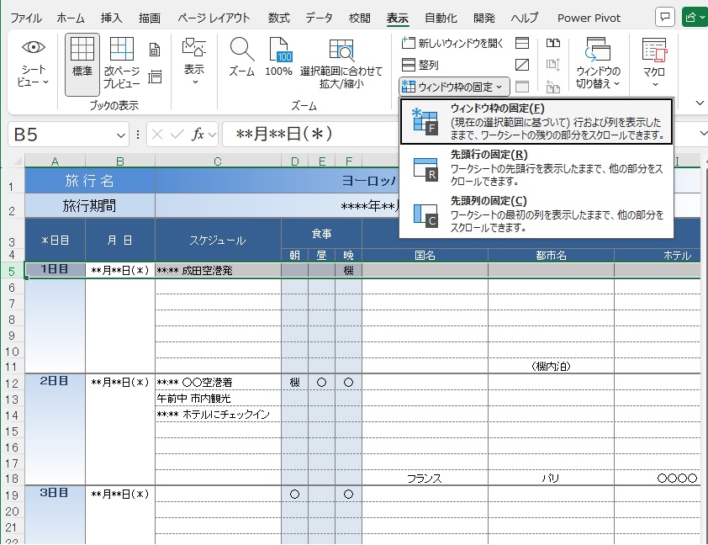The image size is (708, 545).
Task: Select the Normal (標準) view icon
Action: [82, 57]
